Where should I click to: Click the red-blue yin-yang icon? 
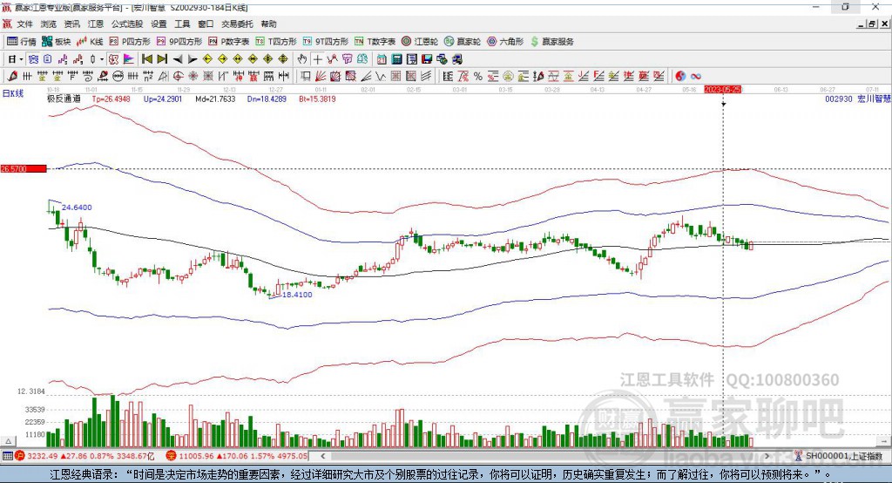pos(680,77)
